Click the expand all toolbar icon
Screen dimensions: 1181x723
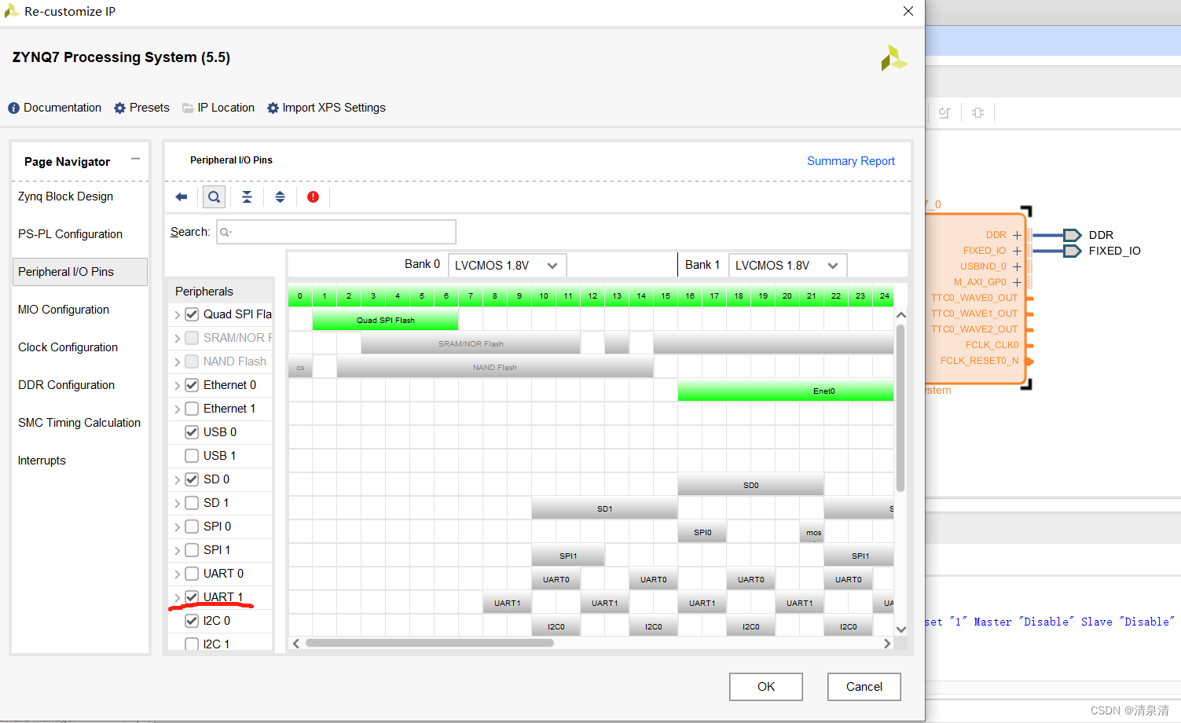pyautogui.click(x=280, y=197)
